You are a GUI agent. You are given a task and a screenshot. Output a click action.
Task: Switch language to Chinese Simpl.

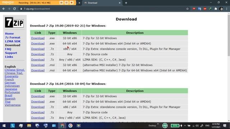15,70
